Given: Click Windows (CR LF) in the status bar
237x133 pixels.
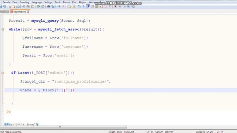Looking at the screenshot, I should pyautogui.click(x=204, y=132).
